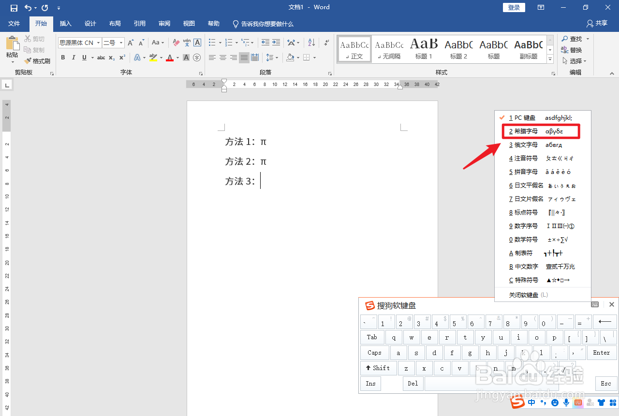
Task: Expand the Line Spacing dropdown
Action: (277, 57)
